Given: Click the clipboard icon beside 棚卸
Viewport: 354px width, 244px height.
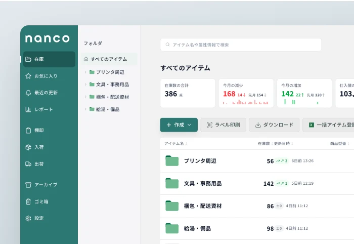Looking at the screenshot, I should coord(28,131).
